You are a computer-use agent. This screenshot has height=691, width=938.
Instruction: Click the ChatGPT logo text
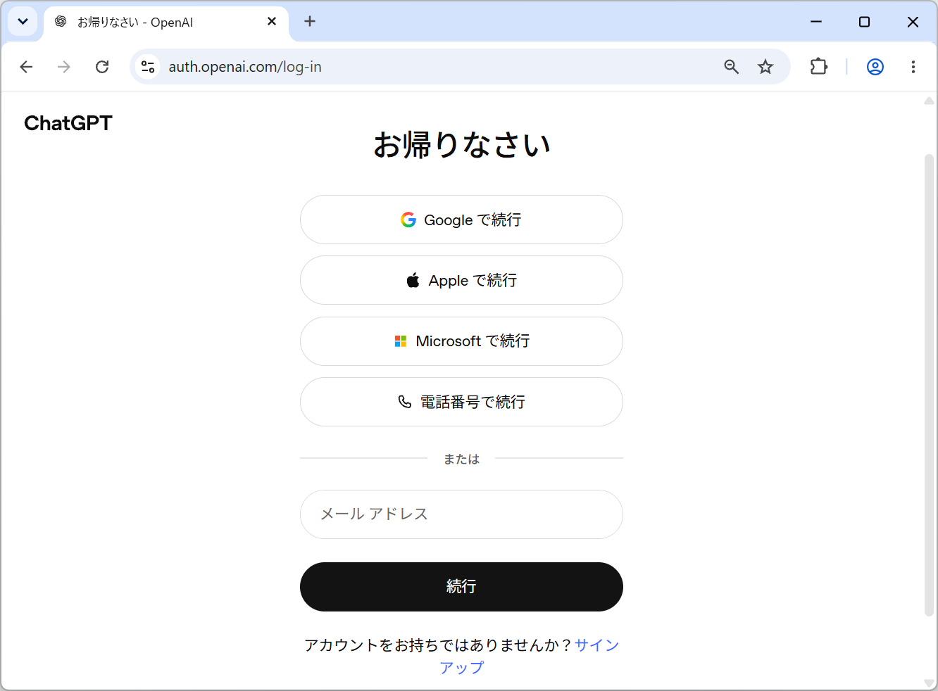point(68,123)
